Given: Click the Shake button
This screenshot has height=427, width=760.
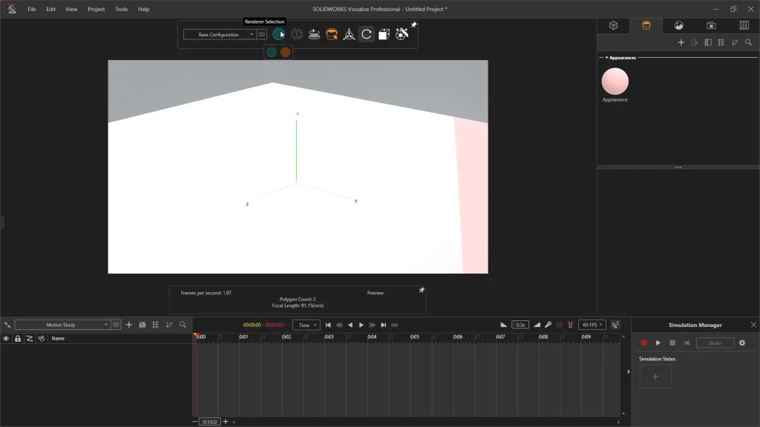Looking at the screenshot, I should pos(715,342).
